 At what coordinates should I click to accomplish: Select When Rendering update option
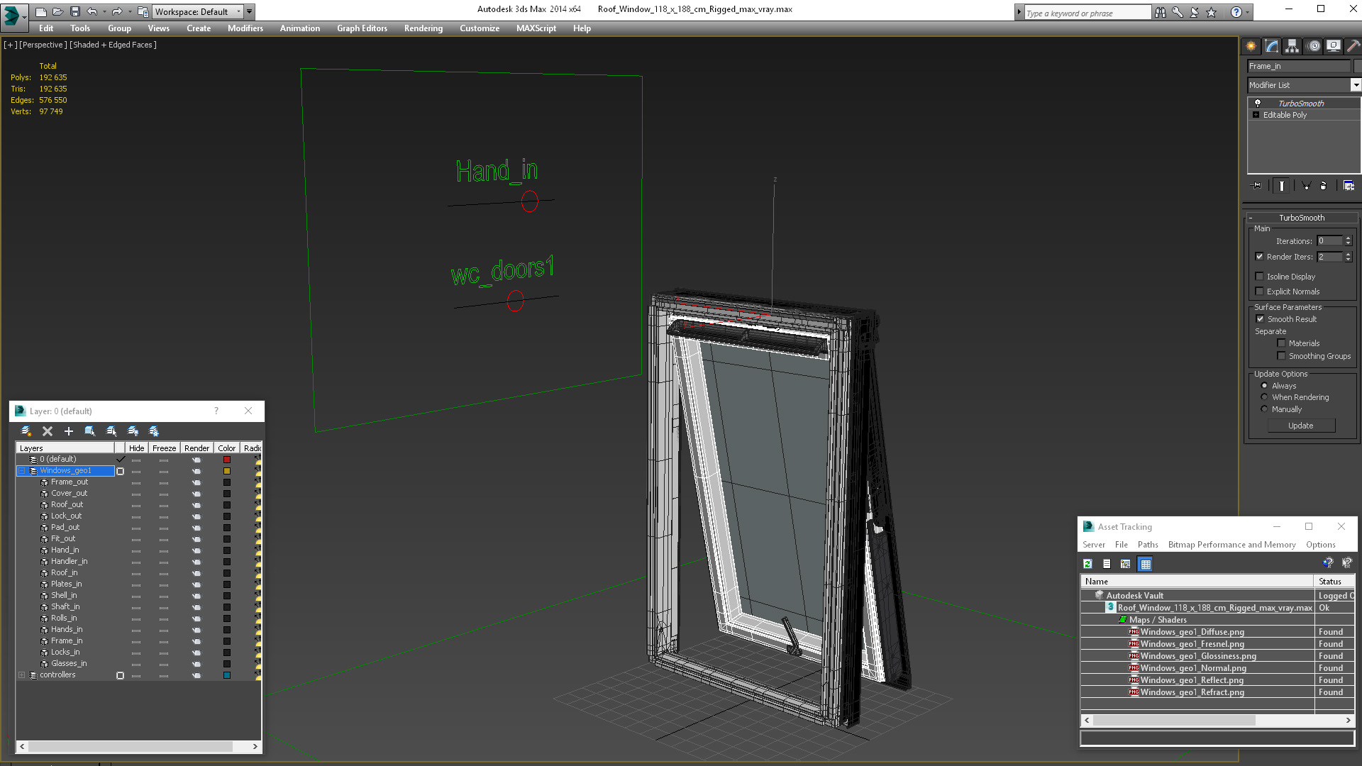pos(1264,397)
